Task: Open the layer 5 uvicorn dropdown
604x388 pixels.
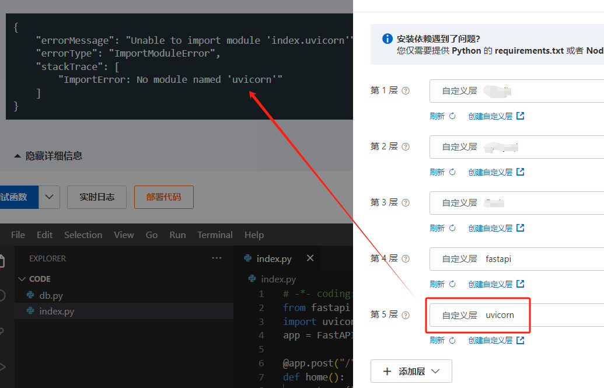Action: coord(516,315)
